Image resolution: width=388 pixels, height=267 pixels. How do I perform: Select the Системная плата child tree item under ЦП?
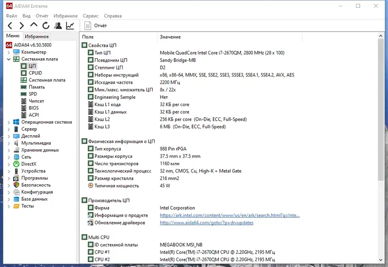click(x=47, y=80)
